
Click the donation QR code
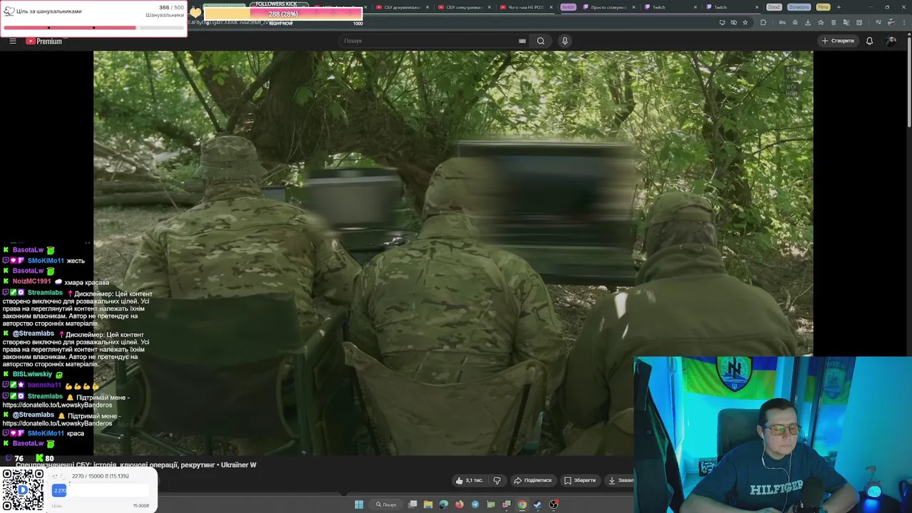tap(23, 489)
